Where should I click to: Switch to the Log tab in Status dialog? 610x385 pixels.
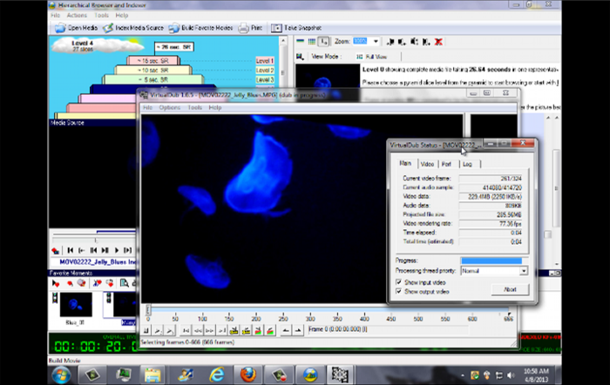(468, 163)
